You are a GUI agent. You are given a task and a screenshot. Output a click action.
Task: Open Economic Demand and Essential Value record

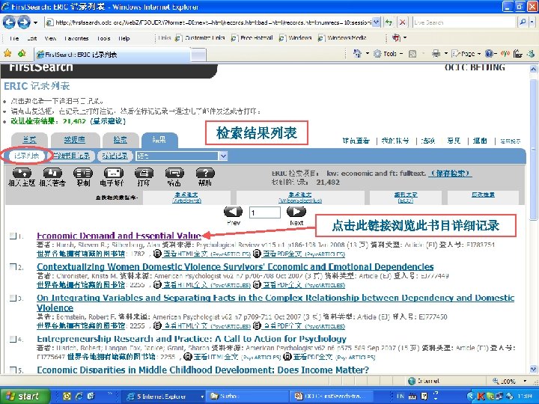coord(119,236)
